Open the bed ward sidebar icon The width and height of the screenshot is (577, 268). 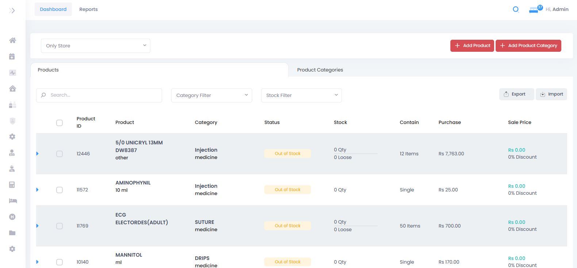click(x=13, y=201)
